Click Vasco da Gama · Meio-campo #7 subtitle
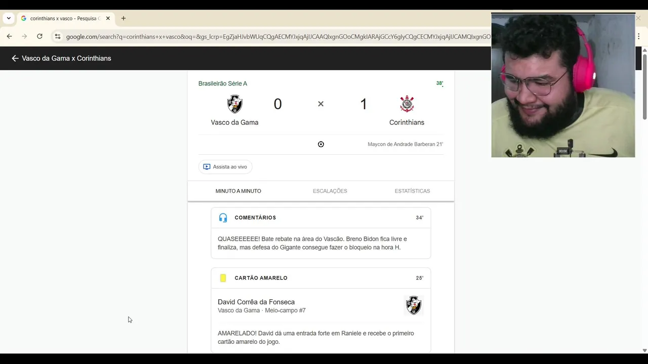 (x=262, y=310)
